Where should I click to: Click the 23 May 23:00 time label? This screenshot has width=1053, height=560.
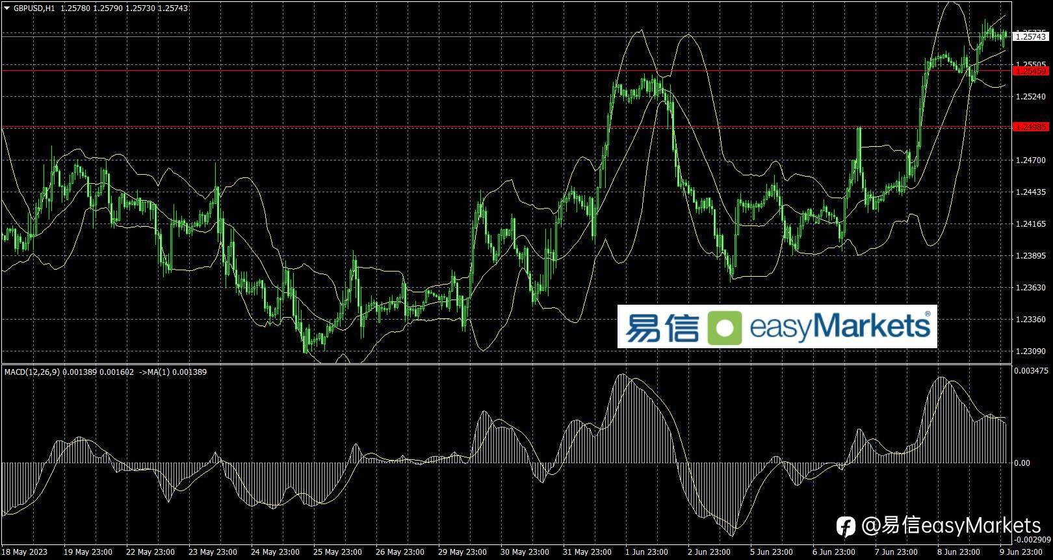(213, 552)
